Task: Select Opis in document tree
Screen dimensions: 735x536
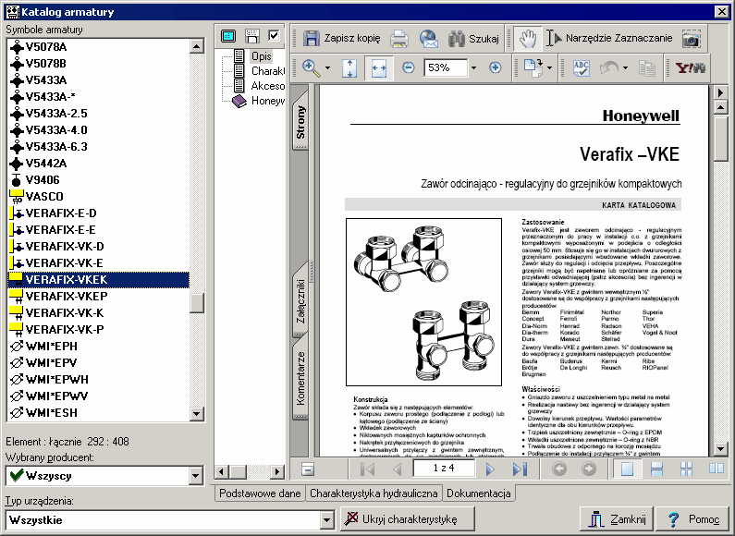Action: tap(261, 56)
